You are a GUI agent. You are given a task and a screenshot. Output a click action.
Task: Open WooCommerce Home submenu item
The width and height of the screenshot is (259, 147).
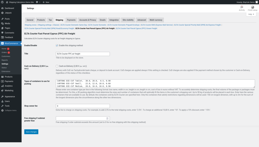tap(4, 49)
